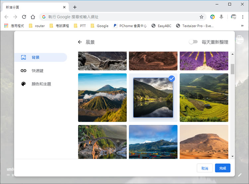Image resolution: width=249 pixels, height=184 pixels.
Task: Choose the rocky mountain ridge wallpaper
Action: coord(103,61)
